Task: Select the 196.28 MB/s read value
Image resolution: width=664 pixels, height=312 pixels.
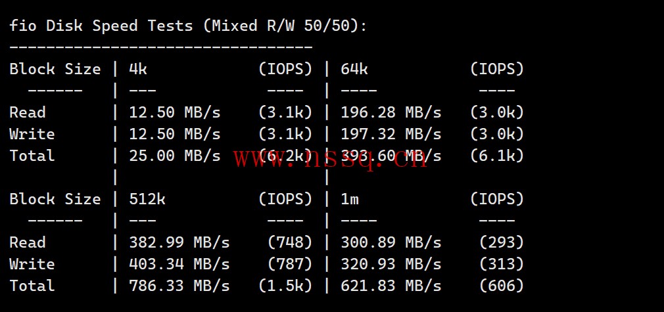Action: tap(391, 112)
